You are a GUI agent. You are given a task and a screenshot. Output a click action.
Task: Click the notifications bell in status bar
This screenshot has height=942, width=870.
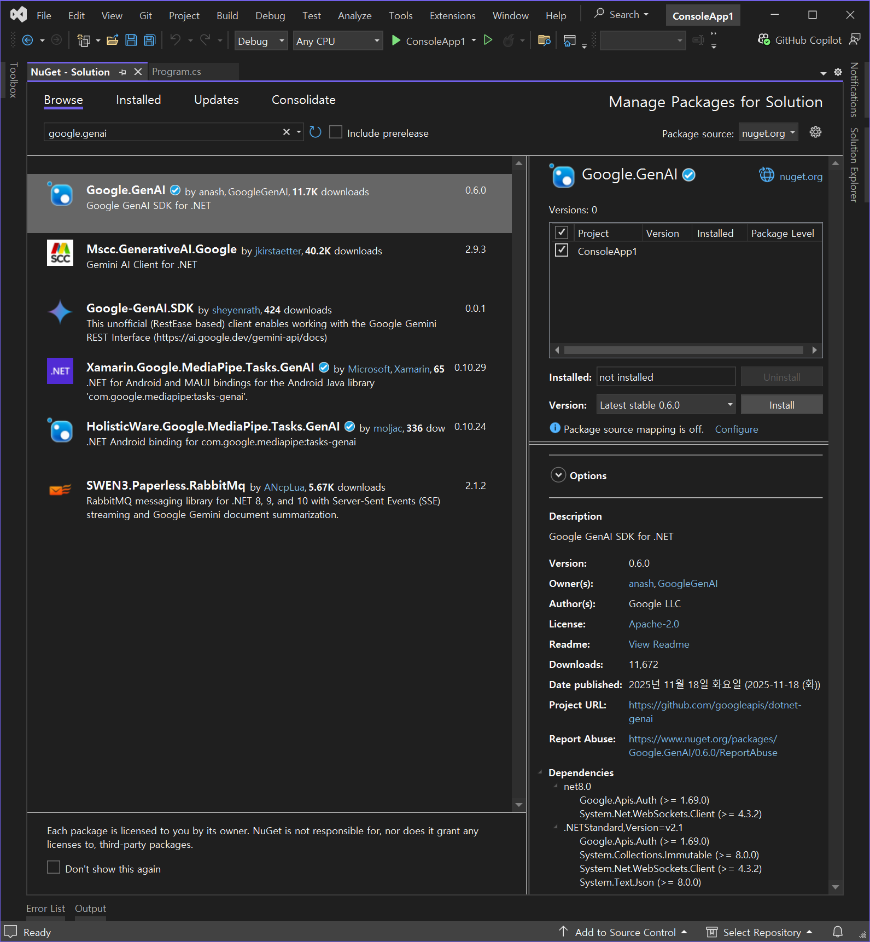(x=838, y=932)
